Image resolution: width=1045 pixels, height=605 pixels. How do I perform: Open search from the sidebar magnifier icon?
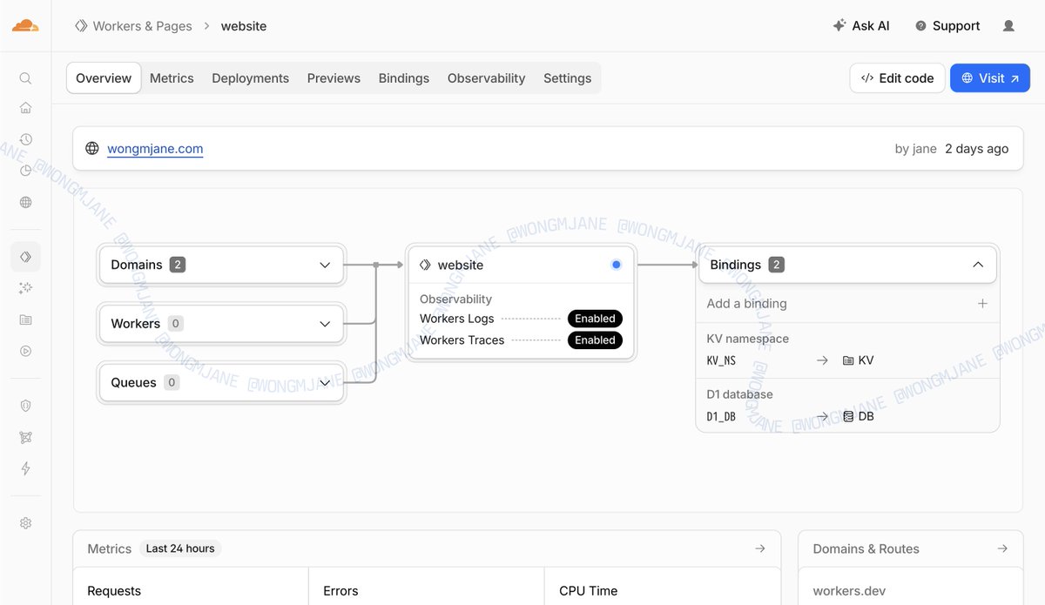[25, 78]
